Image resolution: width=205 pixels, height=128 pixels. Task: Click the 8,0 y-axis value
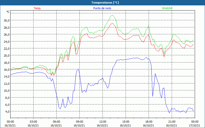pos(7,98)
